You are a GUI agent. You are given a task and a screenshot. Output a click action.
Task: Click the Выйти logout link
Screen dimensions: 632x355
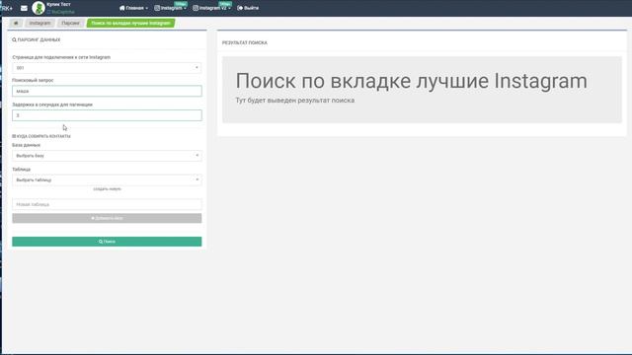point(248,8)
